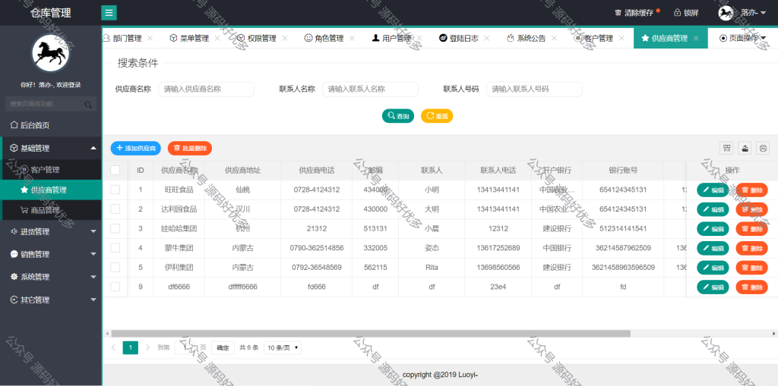Image resolution: width=778 pixels, height=386 pixels.
Task: Click the user avatar in top bar
Action: click(x=726, y=13)
